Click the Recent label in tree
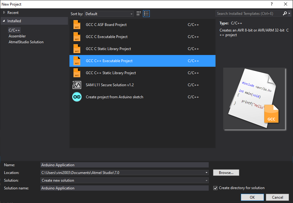Image resolution: width=293 pixels, height=203 pixels. [13, 13]
